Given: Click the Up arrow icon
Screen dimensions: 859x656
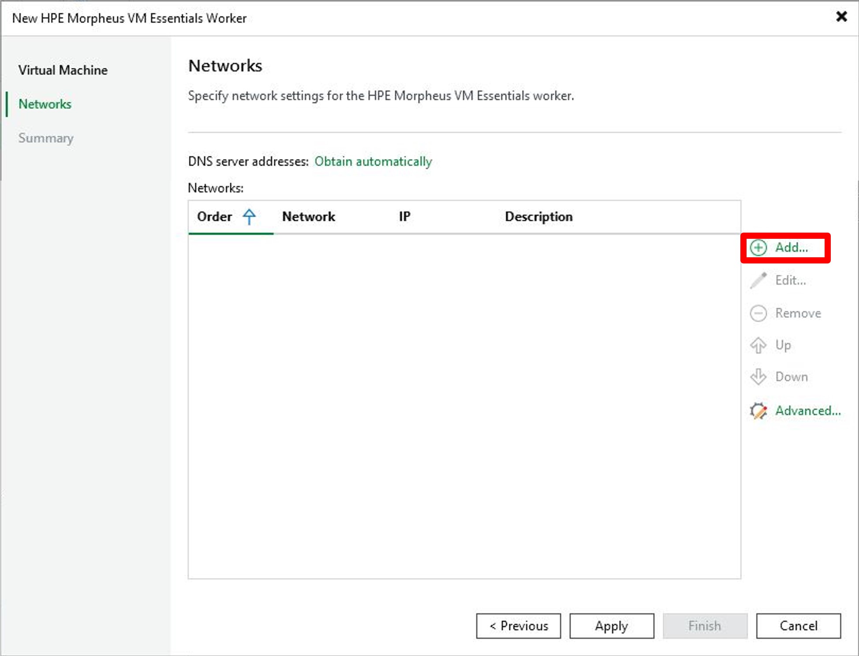Looking at the screenshot, I should 758,345.
